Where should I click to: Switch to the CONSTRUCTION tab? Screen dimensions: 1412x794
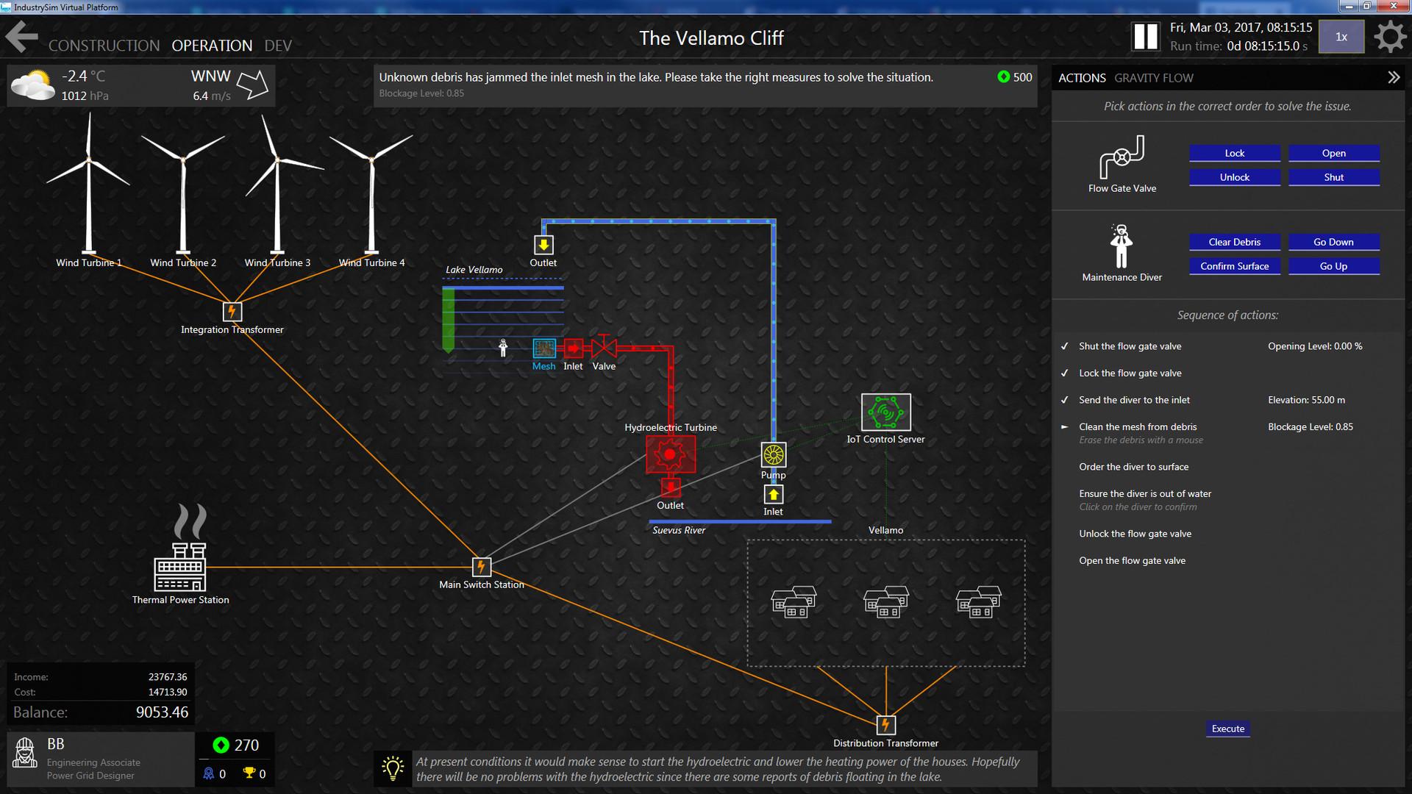104,45
